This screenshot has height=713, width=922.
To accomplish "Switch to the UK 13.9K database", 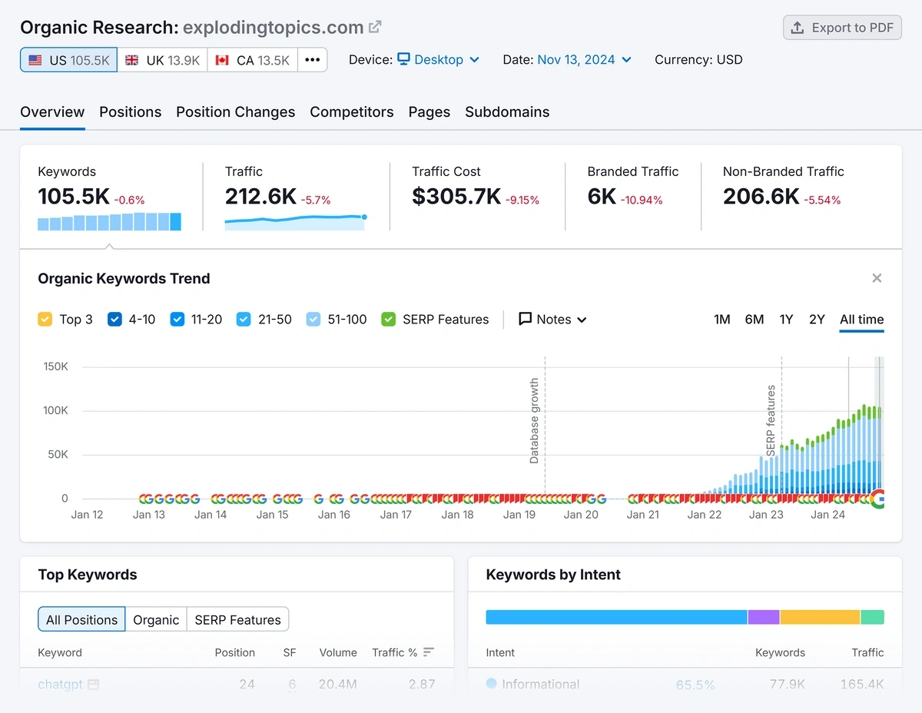I will point(163,60).
